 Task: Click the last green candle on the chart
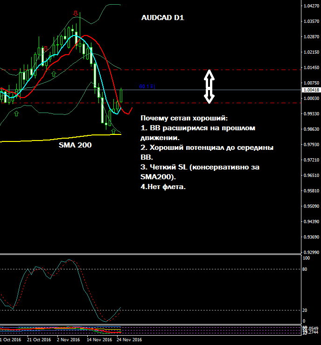121,96
